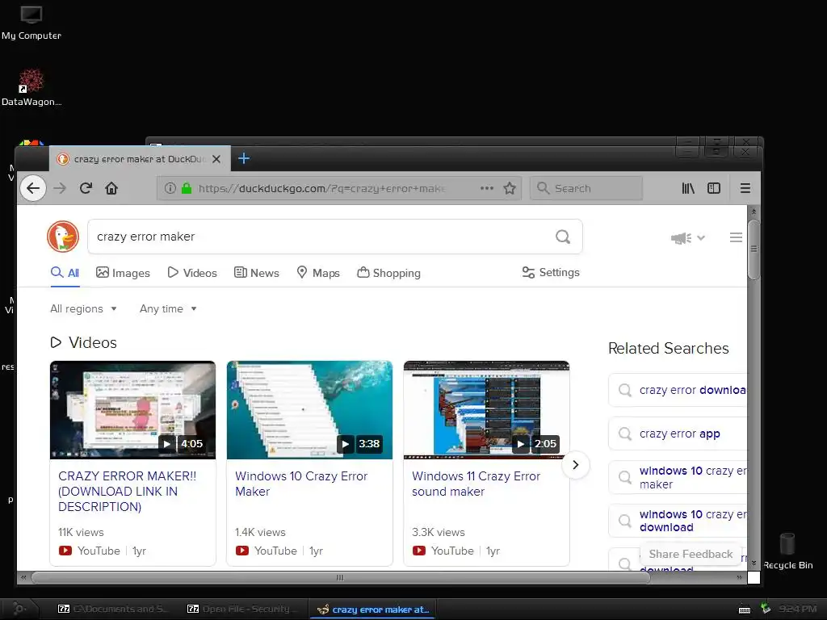The height and width of the screenshot is (620, 827).
Task: Click the taskbar start button
Action: click(x=18, y=609)
